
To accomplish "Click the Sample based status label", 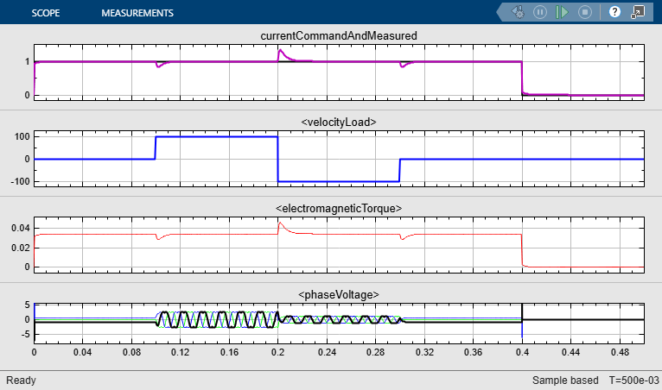I will (565, 381).
